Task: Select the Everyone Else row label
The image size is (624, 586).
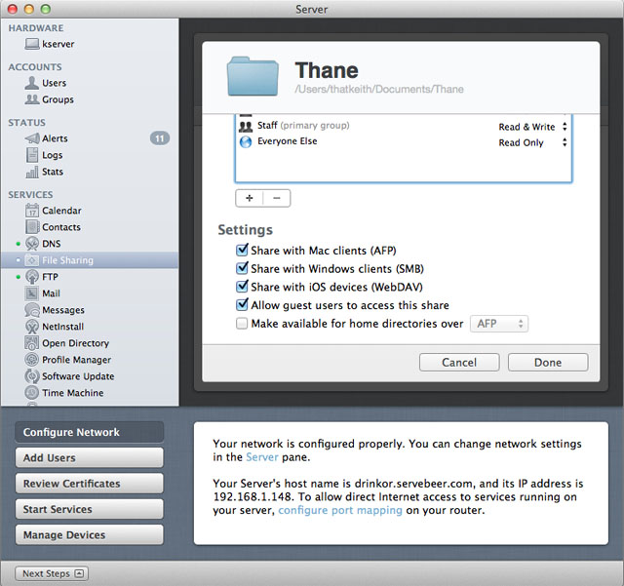Action: point(288,141)
